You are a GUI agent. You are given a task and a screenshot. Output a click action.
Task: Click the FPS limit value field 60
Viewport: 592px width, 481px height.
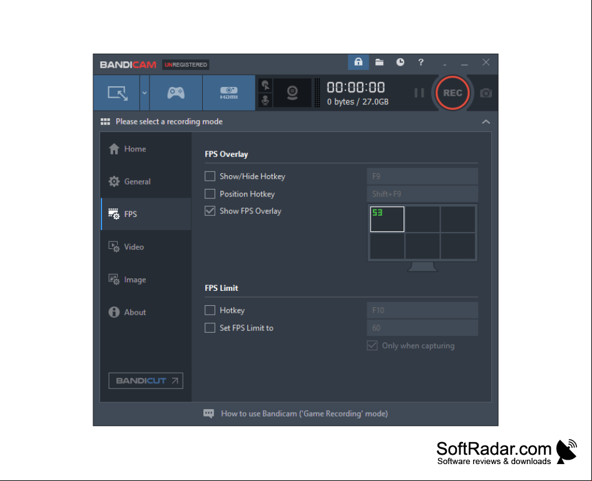tap(422, 328)
